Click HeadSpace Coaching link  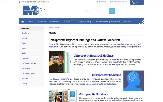pos(59,79)
